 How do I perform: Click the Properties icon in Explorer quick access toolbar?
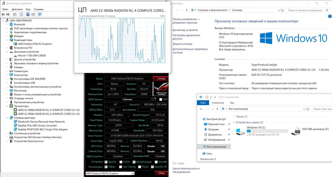pyautogui.click(x=207, y=97)
